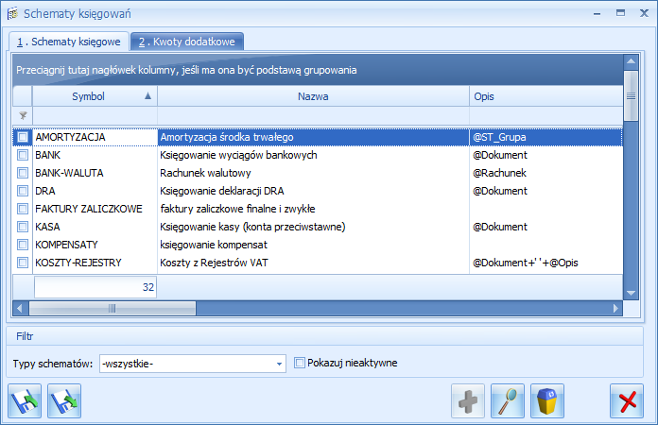This screenshot has width=658, height=425.
Task: Click the Symbol filter input cell
Action: point(95,115)
